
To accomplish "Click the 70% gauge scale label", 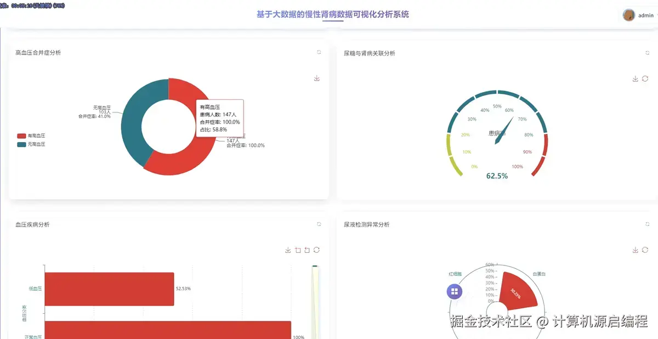I will tap(522, 119).
